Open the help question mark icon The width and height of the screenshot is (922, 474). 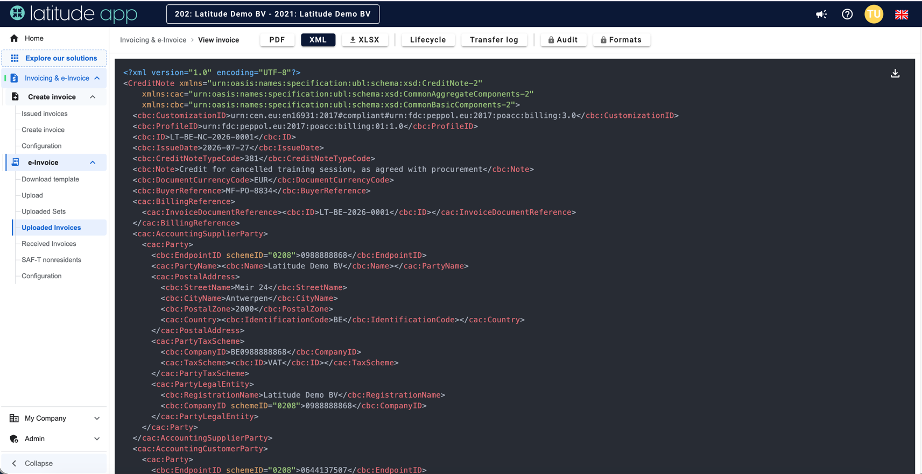coord(847,15)
